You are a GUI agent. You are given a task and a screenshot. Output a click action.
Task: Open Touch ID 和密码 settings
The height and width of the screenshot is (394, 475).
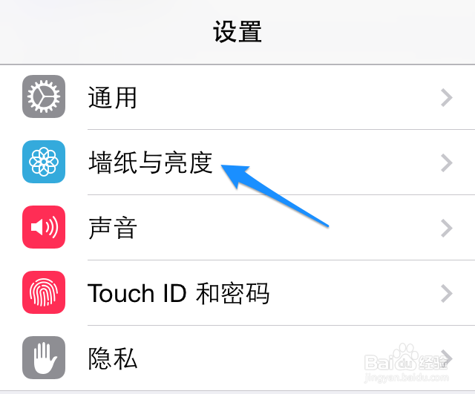[178, 293]
